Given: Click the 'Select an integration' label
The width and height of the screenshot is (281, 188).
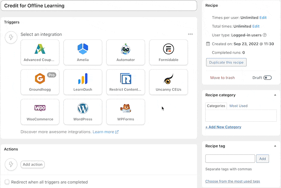Looking at the screenshot, I should pyautogui.click(x=41, y=34).
